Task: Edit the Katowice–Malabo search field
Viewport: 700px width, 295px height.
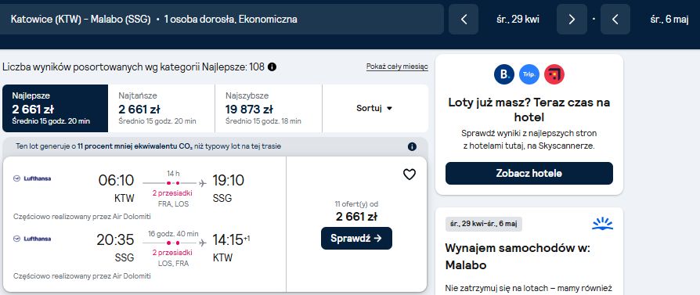Action: tap(222, 20)
